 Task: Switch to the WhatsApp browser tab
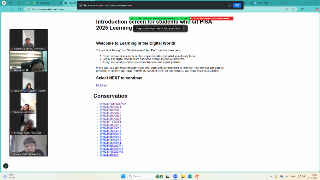(43, 3)
